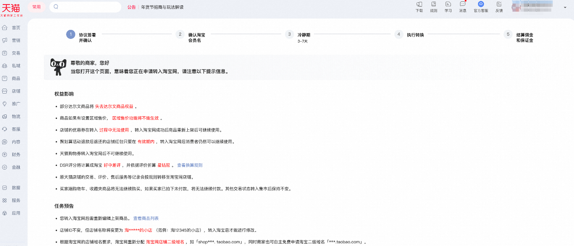Viewport: 574px width, 246px height.
Task: Click red text 淘*****的小店
Action: 138,230
